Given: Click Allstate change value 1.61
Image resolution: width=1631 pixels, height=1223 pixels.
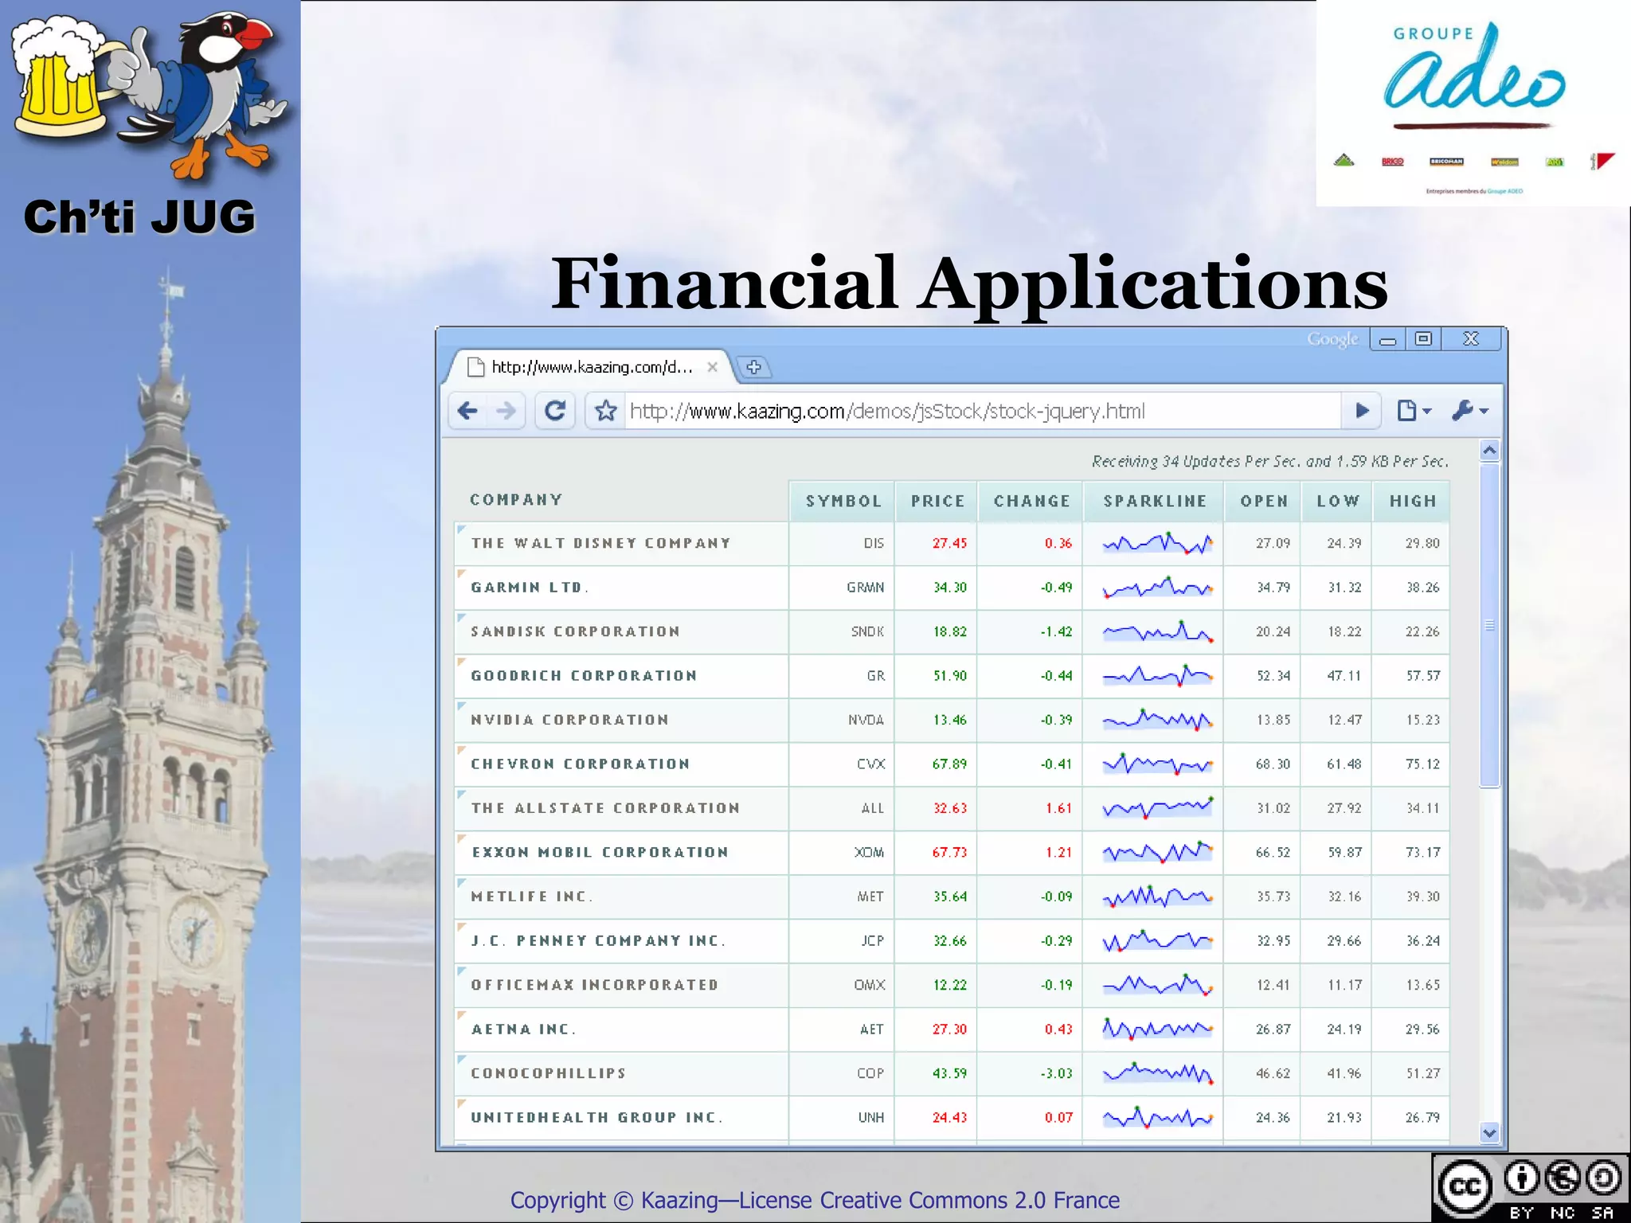Looking at the screenshot, I should (1058, 808).
